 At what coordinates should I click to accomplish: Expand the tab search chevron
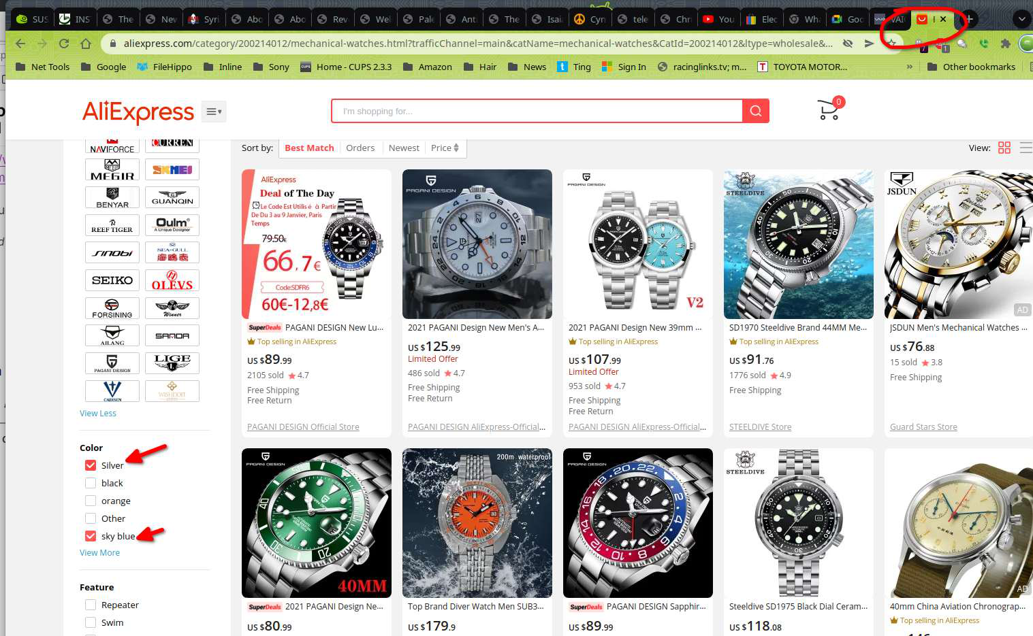1021,19
